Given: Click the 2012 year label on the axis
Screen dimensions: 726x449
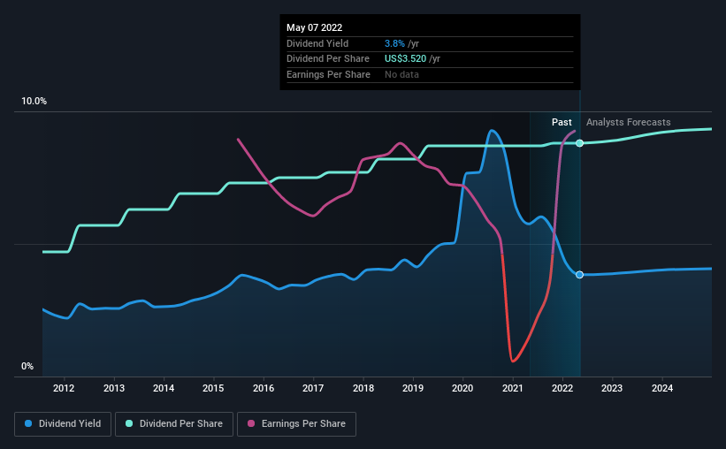Looking at the screenshot, I should pyautogui.click(x=64, y=387).
